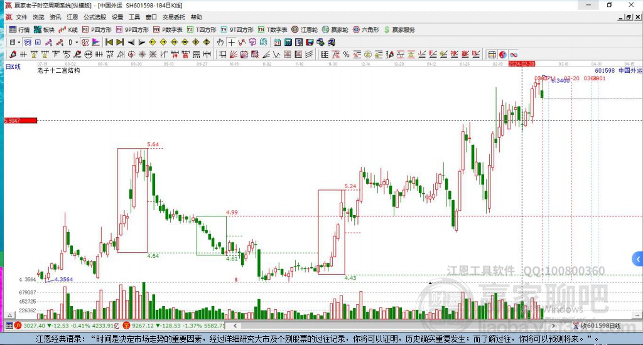Open the calculator icon
Viewport: 643px width, 345px height.
point(288,42)
